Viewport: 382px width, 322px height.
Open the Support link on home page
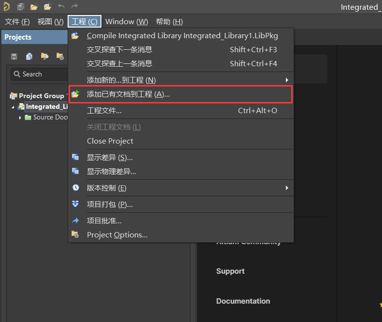230,271
